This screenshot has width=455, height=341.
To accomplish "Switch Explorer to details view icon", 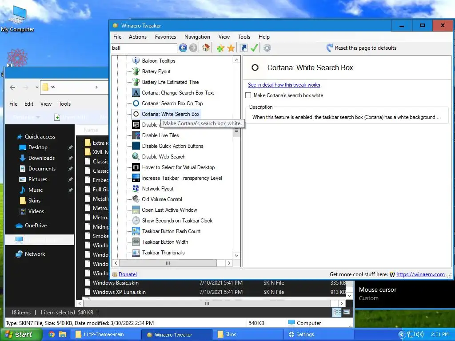I will tap(337, 312).
